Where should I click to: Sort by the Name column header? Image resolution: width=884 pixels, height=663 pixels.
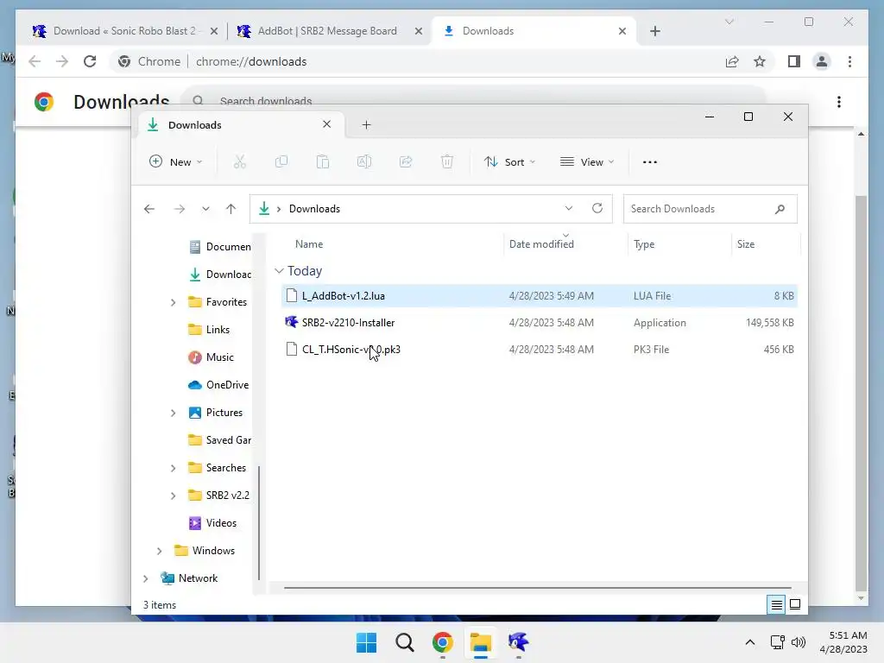[309, 244]
